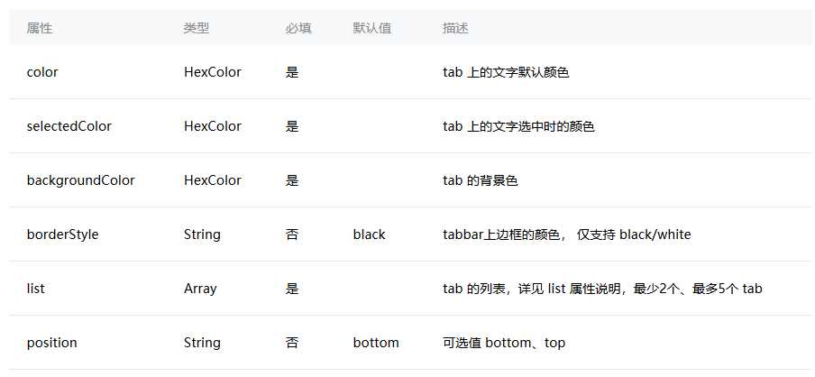Click the 'black/white' description text
The width and height of the screenshot is (815, 377).
(x=655, y=234)
